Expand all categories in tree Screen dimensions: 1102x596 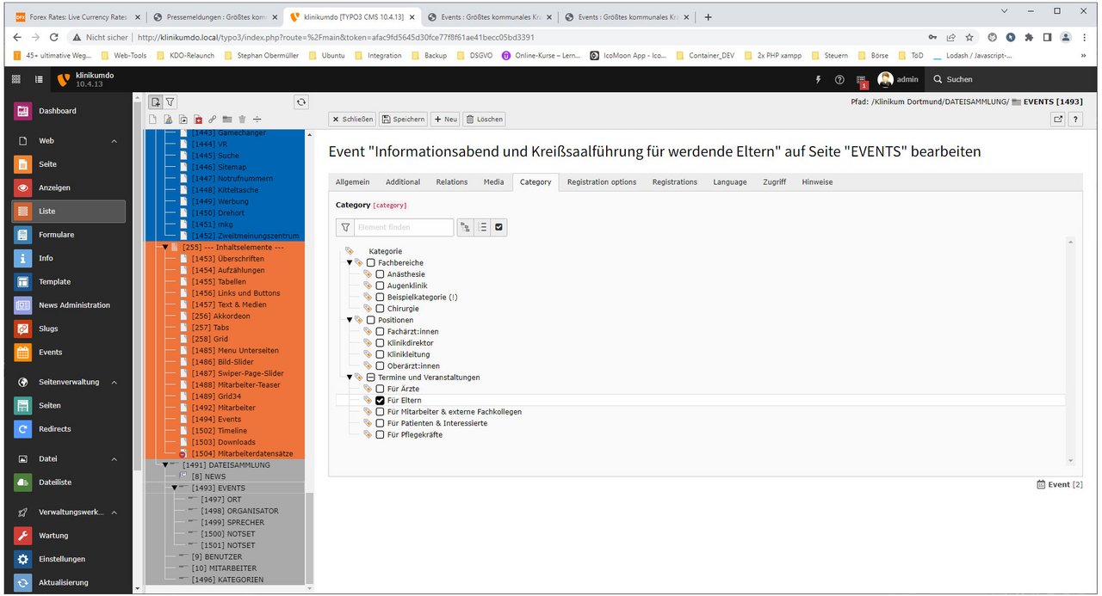[466, 227]
